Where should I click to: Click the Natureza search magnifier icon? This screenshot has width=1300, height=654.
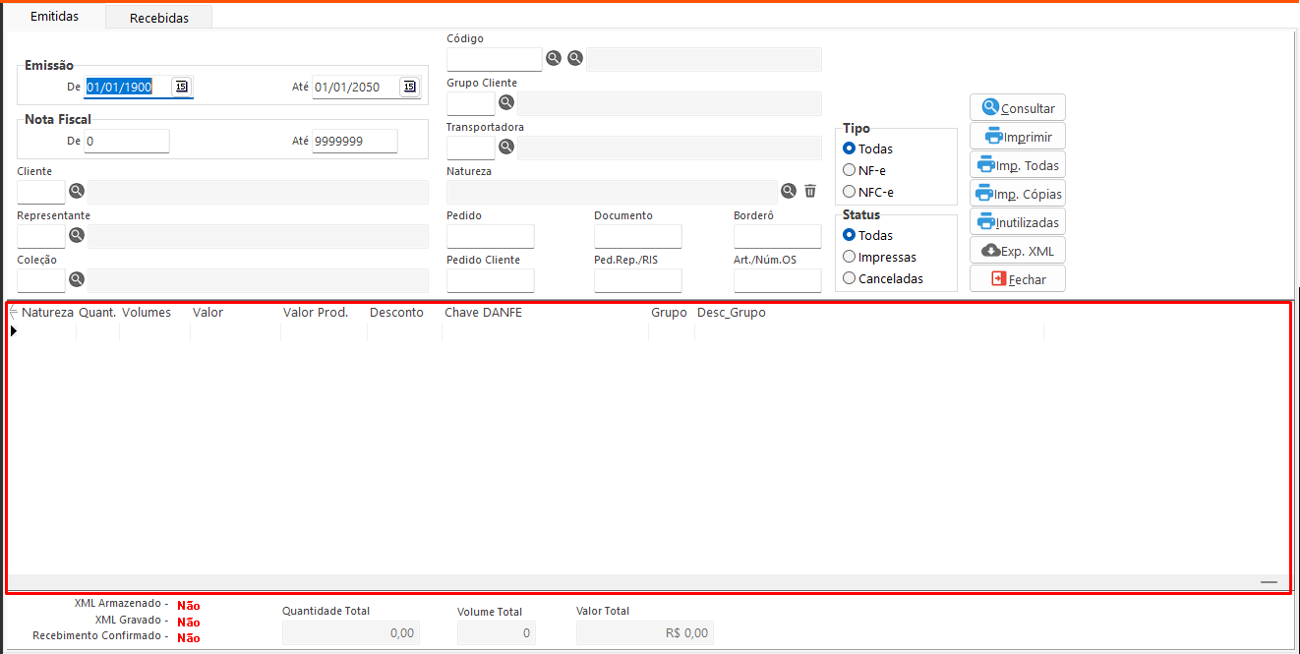(789, 191)
